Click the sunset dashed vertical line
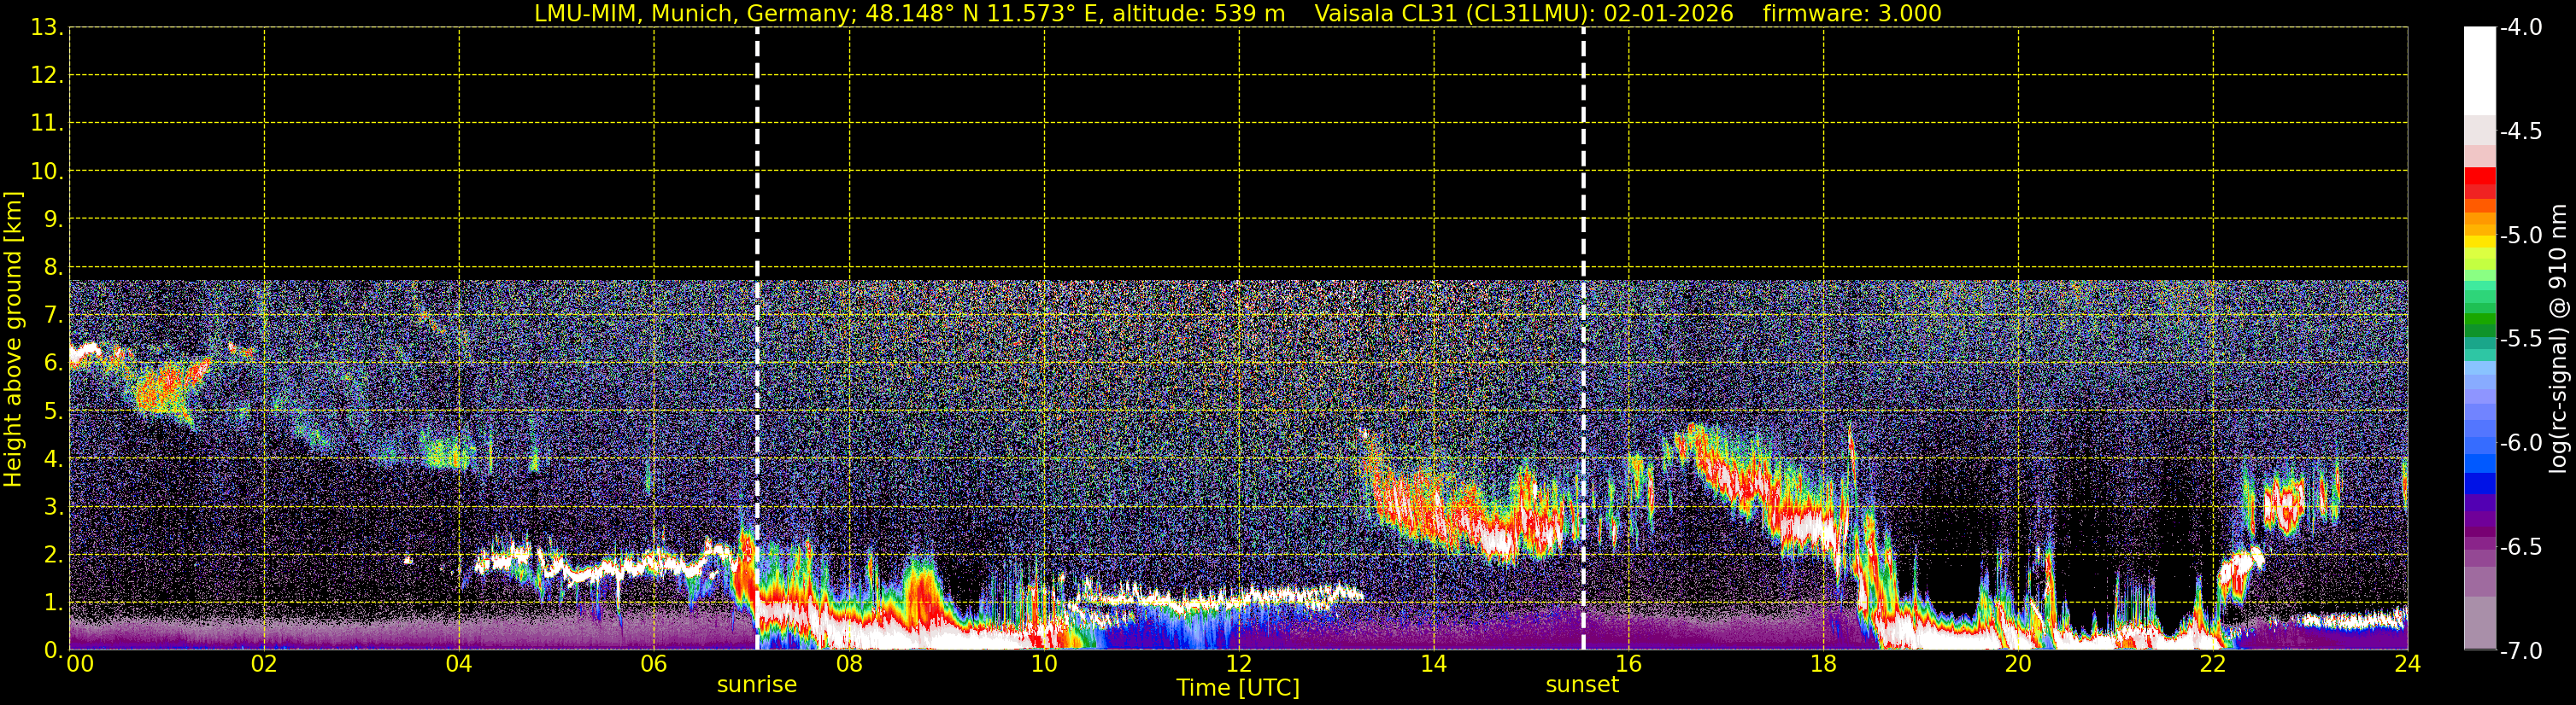The height and width of the screenshot is (705, 2576). [1583, 300]
